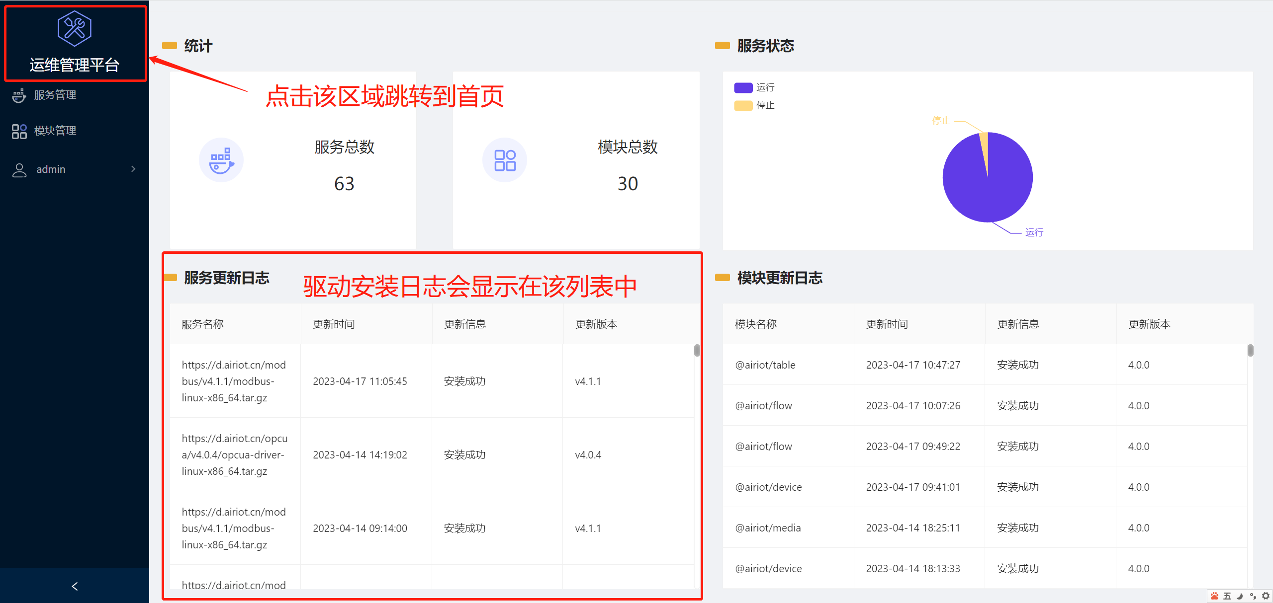Viewport: 1273px width, 603px height.
Task: Click 安装成功 in the opcua-driver row
Action: [465, 455]
